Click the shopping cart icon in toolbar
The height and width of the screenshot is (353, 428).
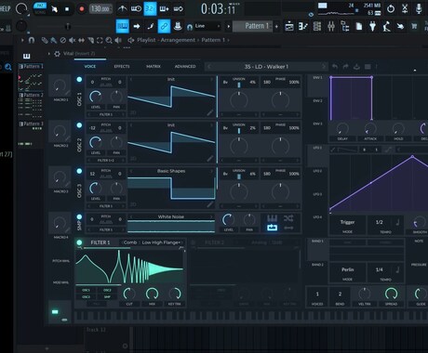pos(414,27)
